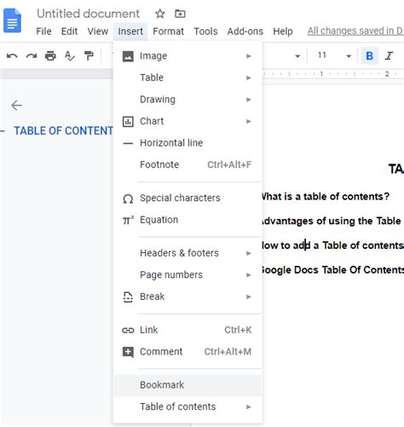Insert a Footnote
The image size is (404, 427).
188,165
